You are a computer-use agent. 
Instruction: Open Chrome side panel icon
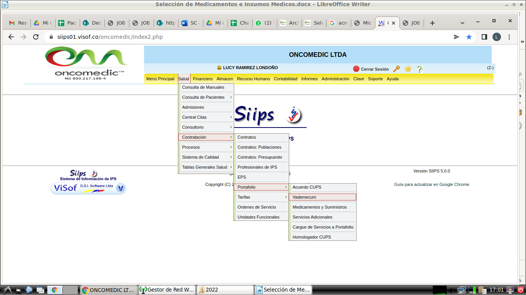[x=484, y=37]
